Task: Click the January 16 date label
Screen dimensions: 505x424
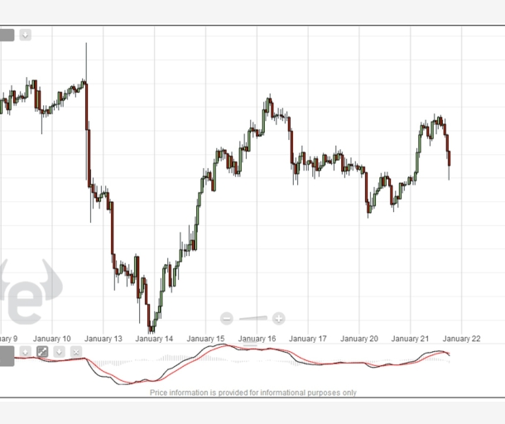Action: coord(257,339)
